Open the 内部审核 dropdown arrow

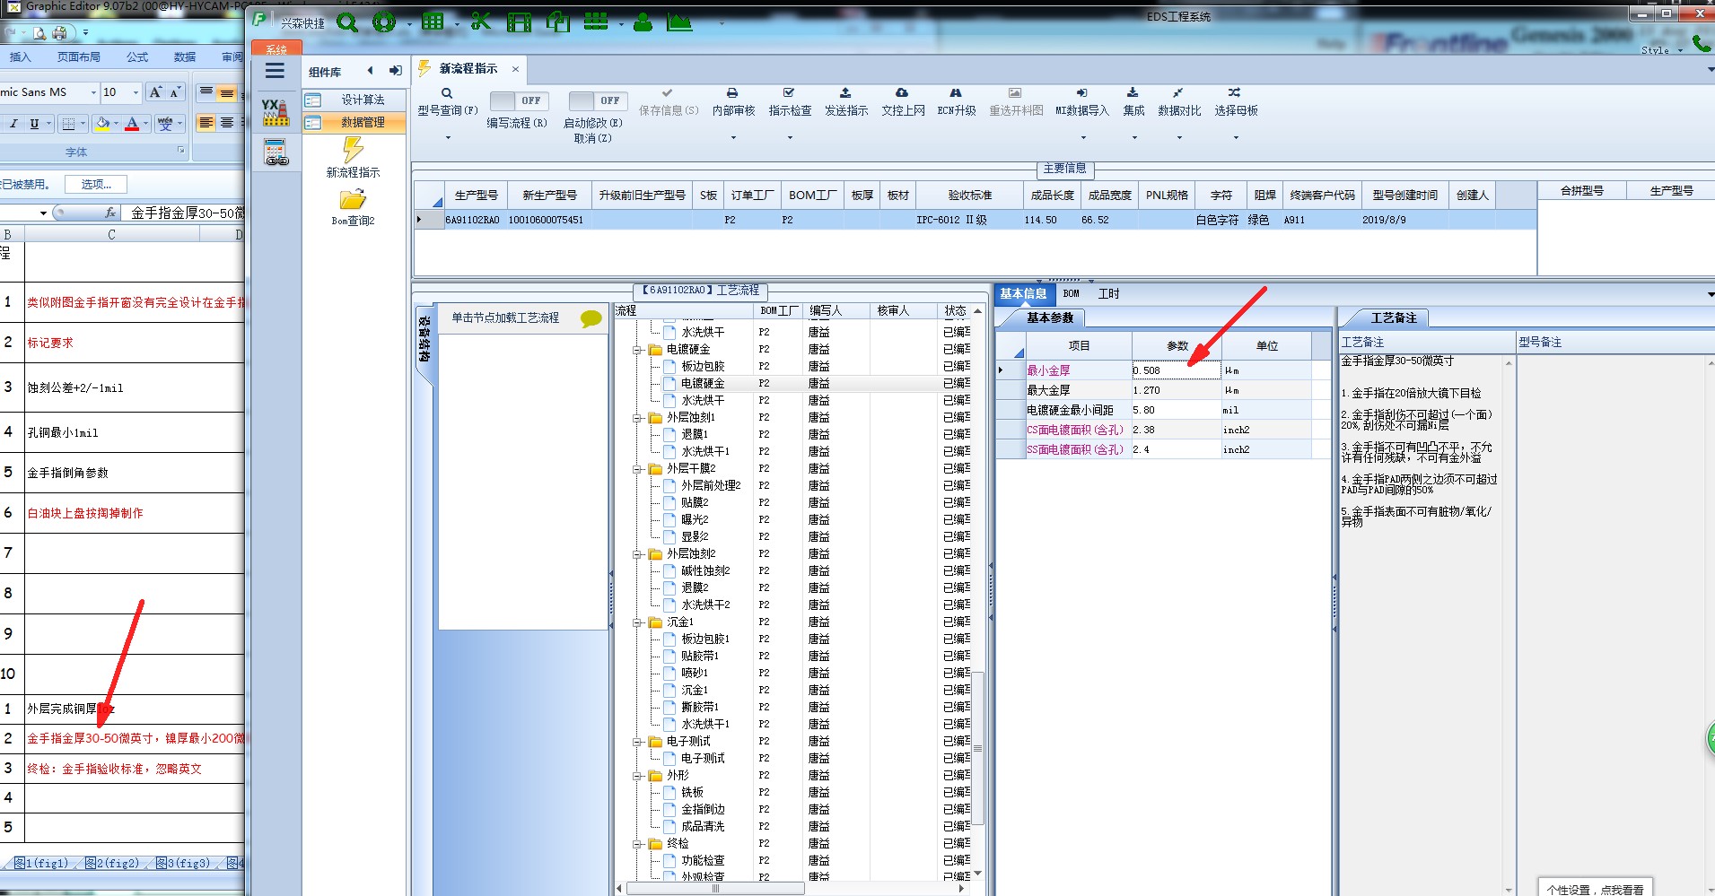point(733,137)
